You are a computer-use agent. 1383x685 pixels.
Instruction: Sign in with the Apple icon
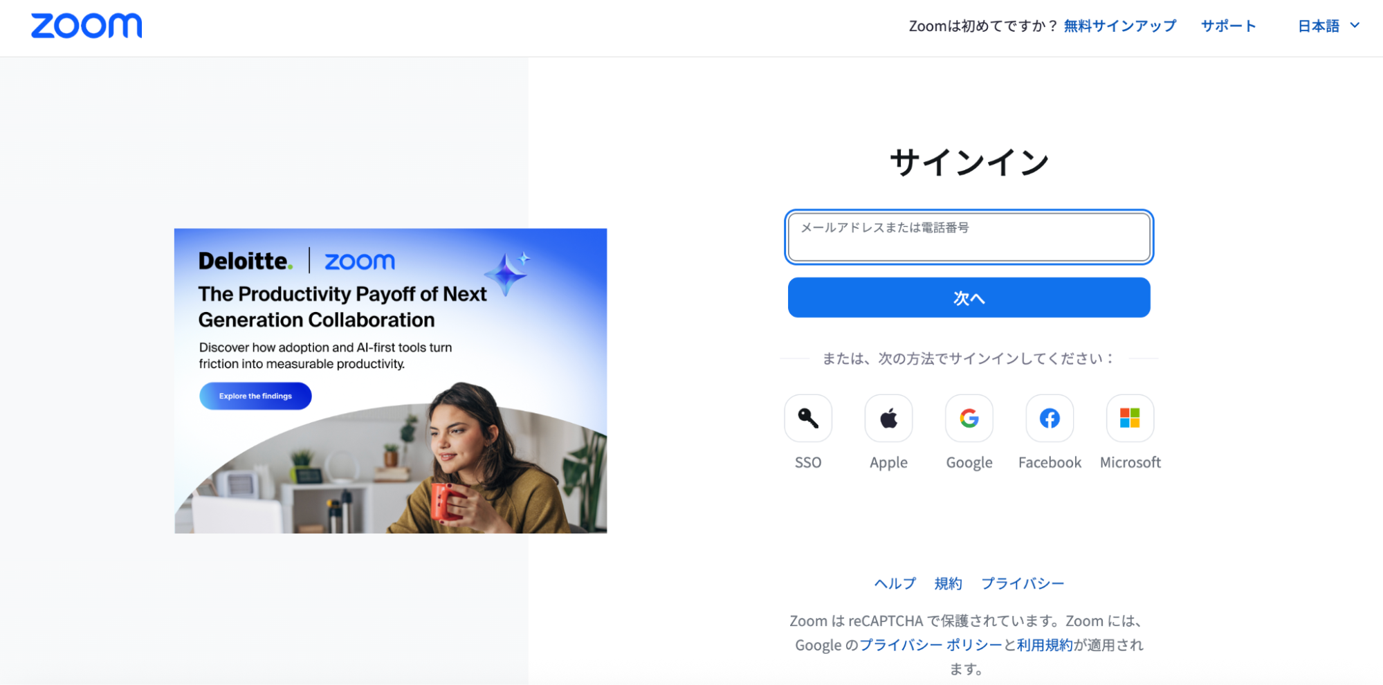[888, 418]
